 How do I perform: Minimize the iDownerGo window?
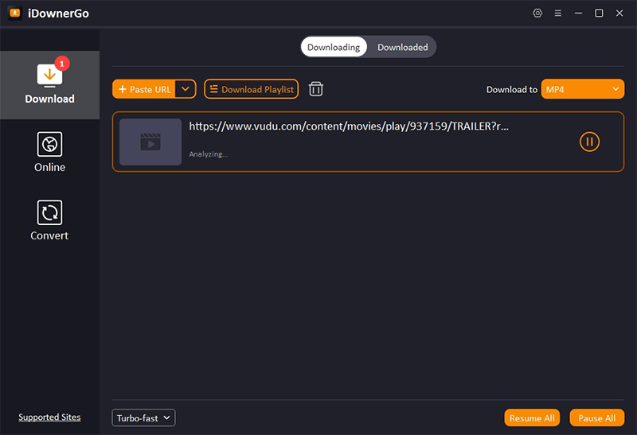coord(579,13)
